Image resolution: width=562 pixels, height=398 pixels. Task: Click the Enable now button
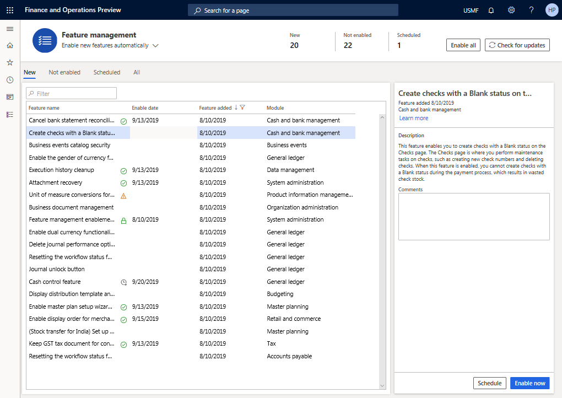click(x=529, y=383)
